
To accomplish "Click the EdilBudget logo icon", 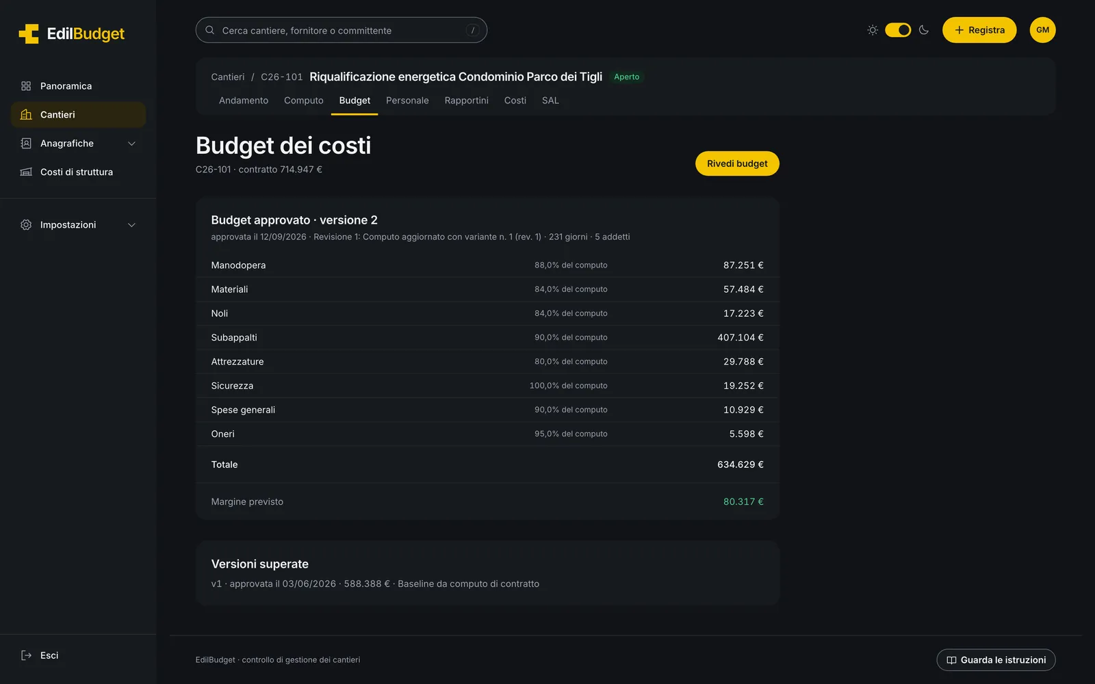I will click(29, 34).
